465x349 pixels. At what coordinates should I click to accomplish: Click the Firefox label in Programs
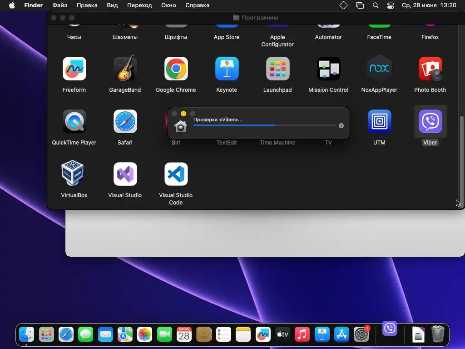coord(430,37)
